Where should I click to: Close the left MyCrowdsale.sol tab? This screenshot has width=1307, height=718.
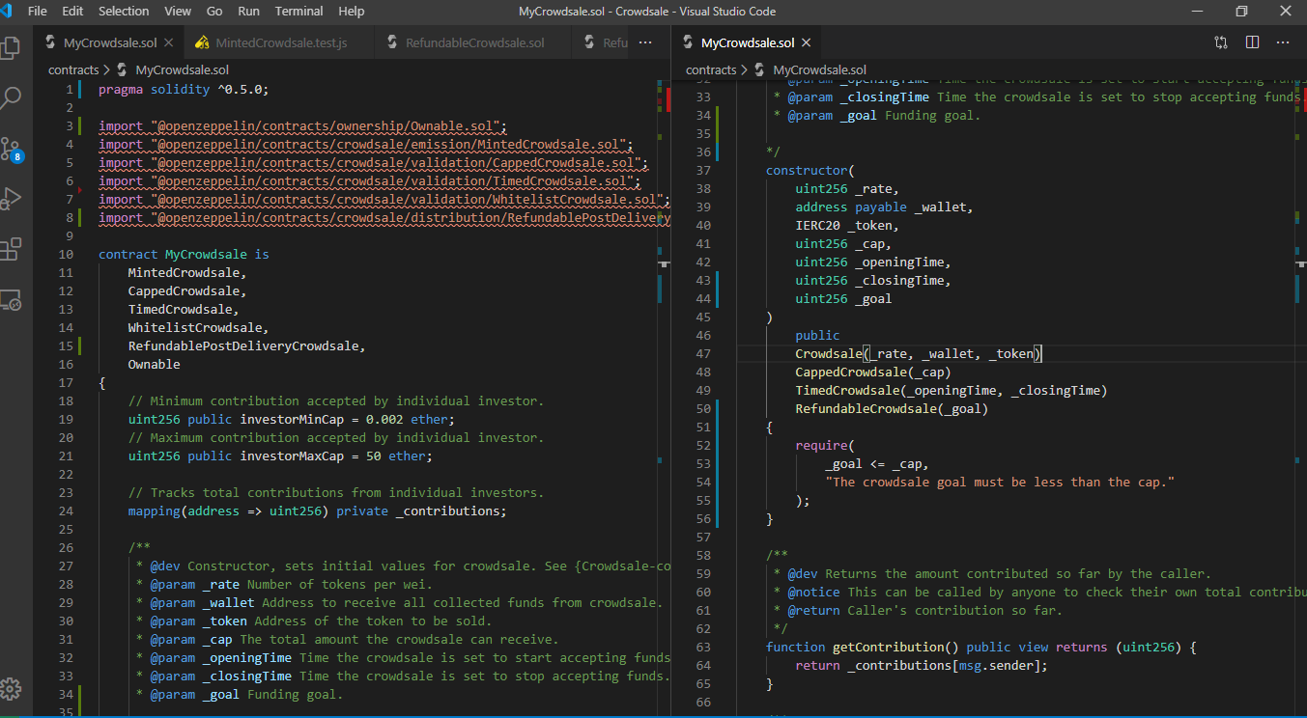[x=169, y=43]
